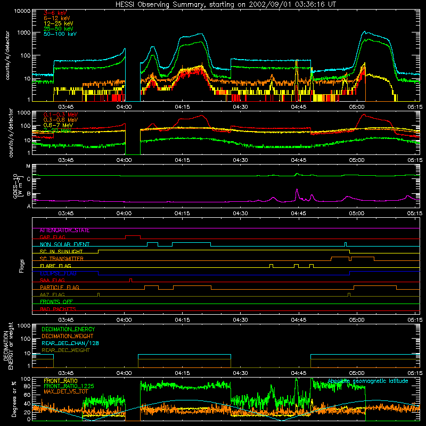Click the 05:00 tick under the Flags panel

pos(357,320)
